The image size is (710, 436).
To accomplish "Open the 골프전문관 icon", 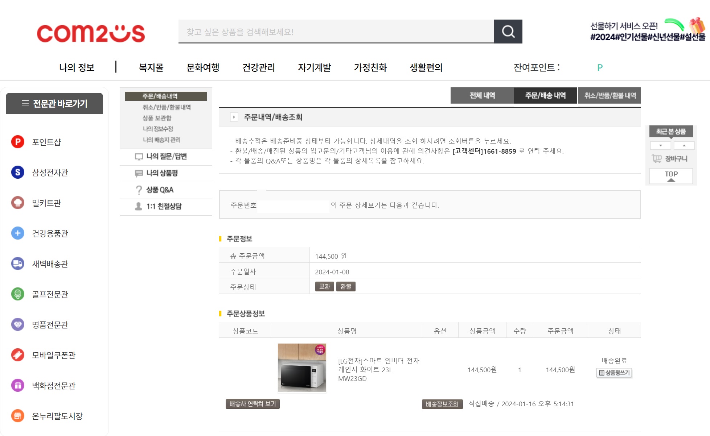I will pos(18,294).
